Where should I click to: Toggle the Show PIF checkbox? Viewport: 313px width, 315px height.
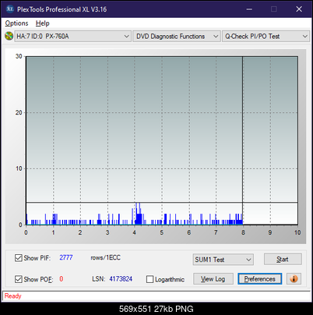pyautogui.click(x=19, y=258)
